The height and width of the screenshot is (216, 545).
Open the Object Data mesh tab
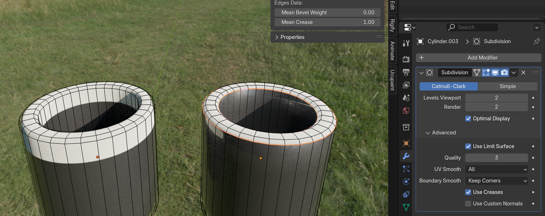pos(406,207)
